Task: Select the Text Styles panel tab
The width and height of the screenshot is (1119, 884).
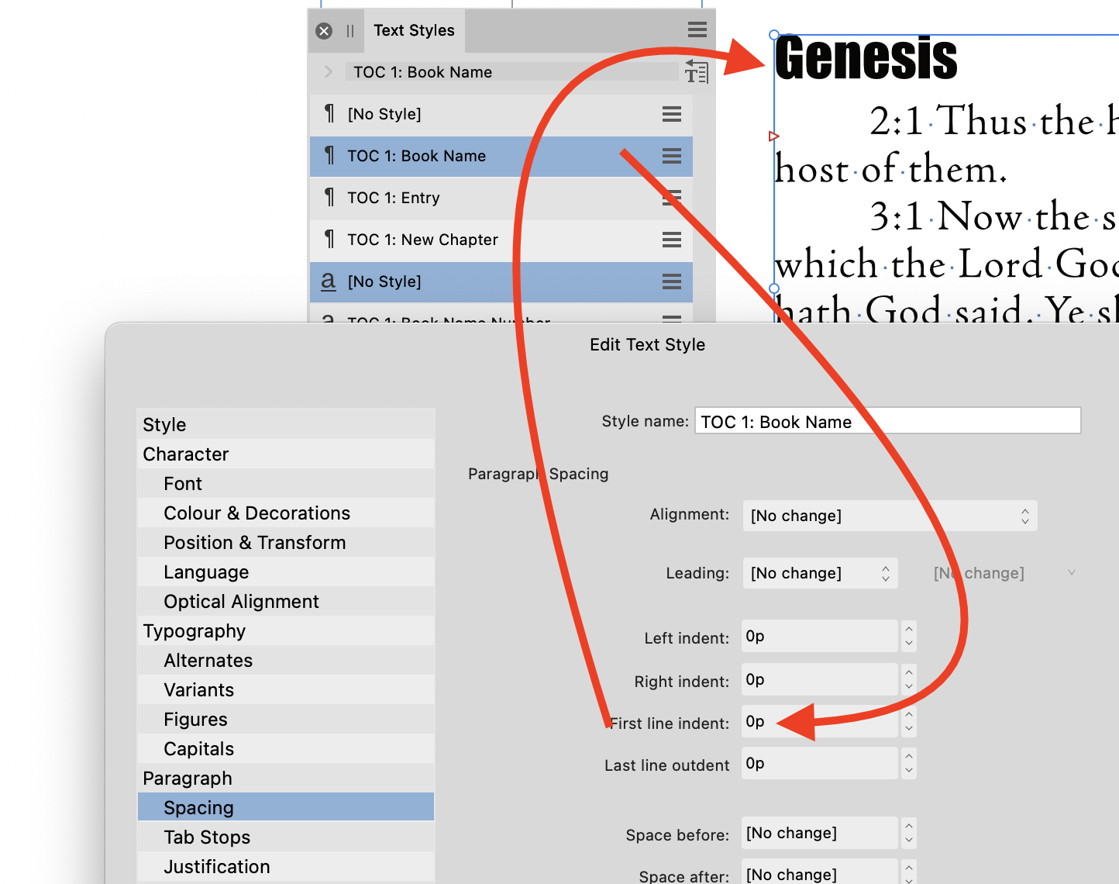Action: click(x=414, y=30)
